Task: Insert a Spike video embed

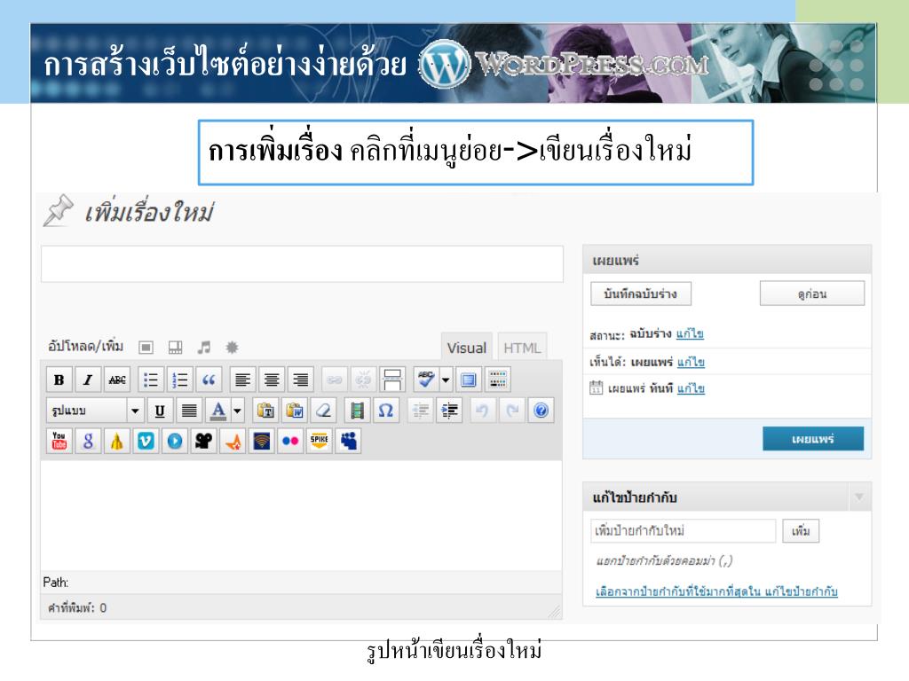Action: click(320, 442)
